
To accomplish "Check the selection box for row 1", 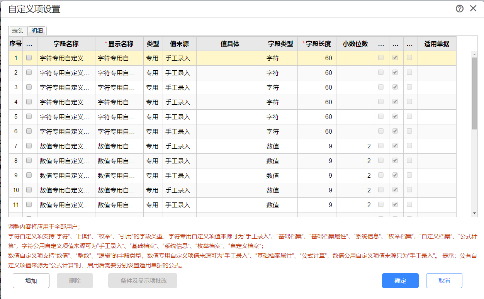I will click(29, 58).
